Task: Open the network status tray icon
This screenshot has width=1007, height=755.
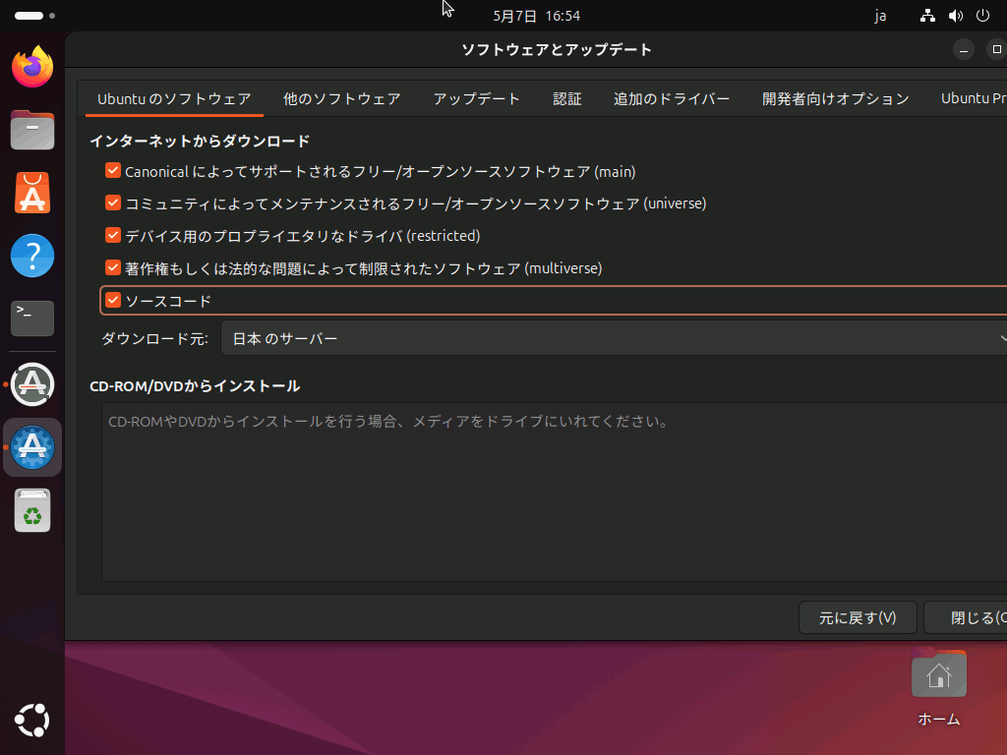Action: pyautogui.click(x=927, y=16)
